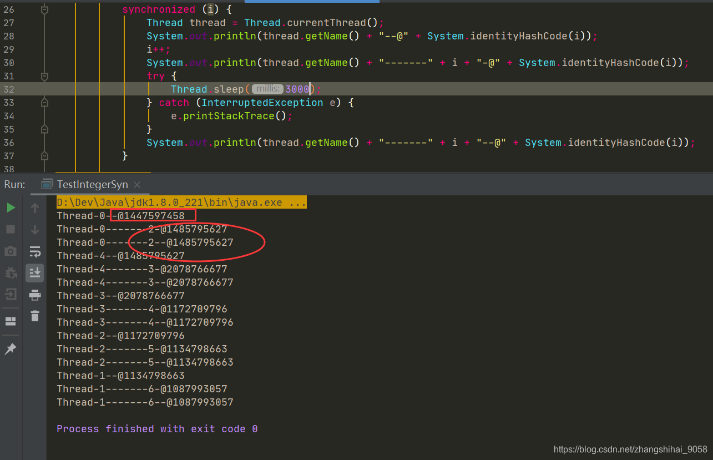Click console line 'Thread-1-------6--@1087993057'
This screenshot has height=460, width=713.
pos(145,402)
